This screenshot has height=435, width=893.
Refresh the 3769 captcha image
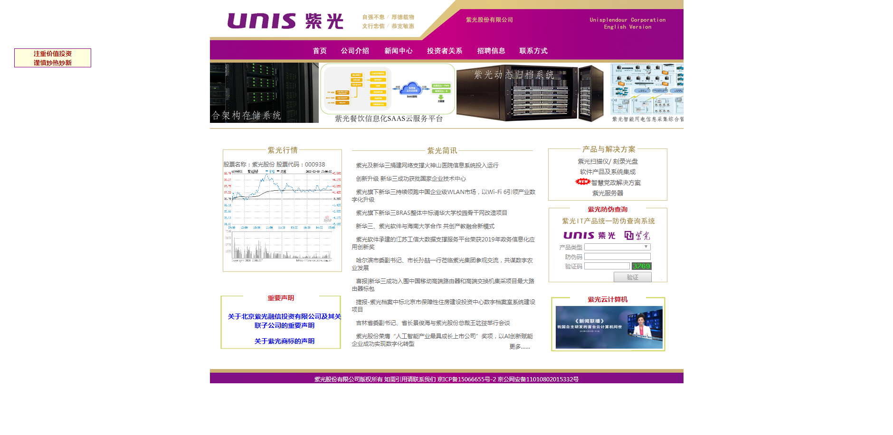(x=641, y=266)
